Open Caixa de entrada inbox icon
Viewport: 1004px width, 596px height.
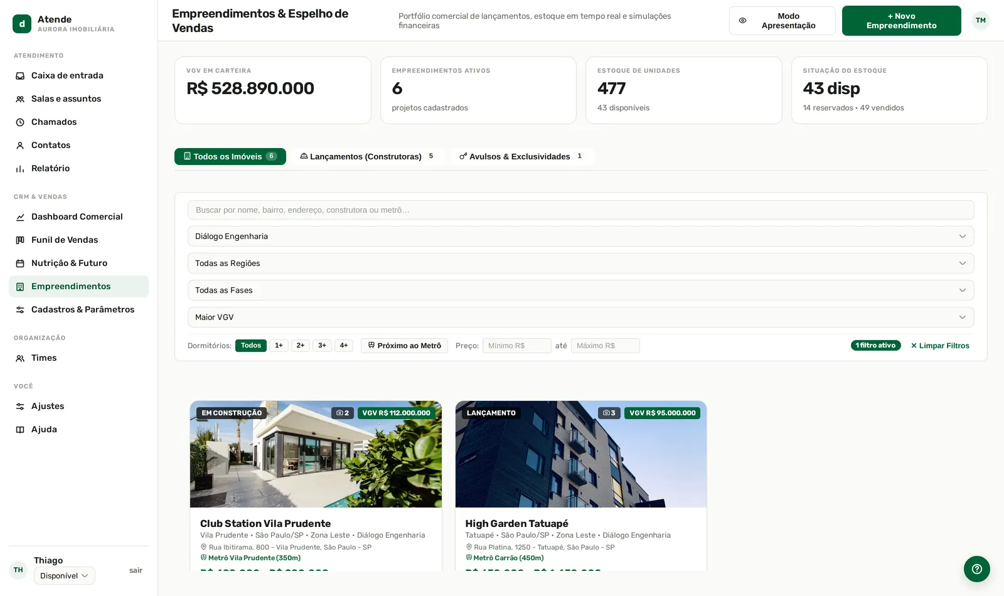pyautogui.click(x=20, y=76)
